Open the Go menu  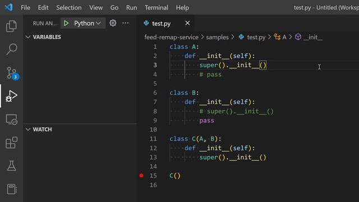(x=114, y=7)
